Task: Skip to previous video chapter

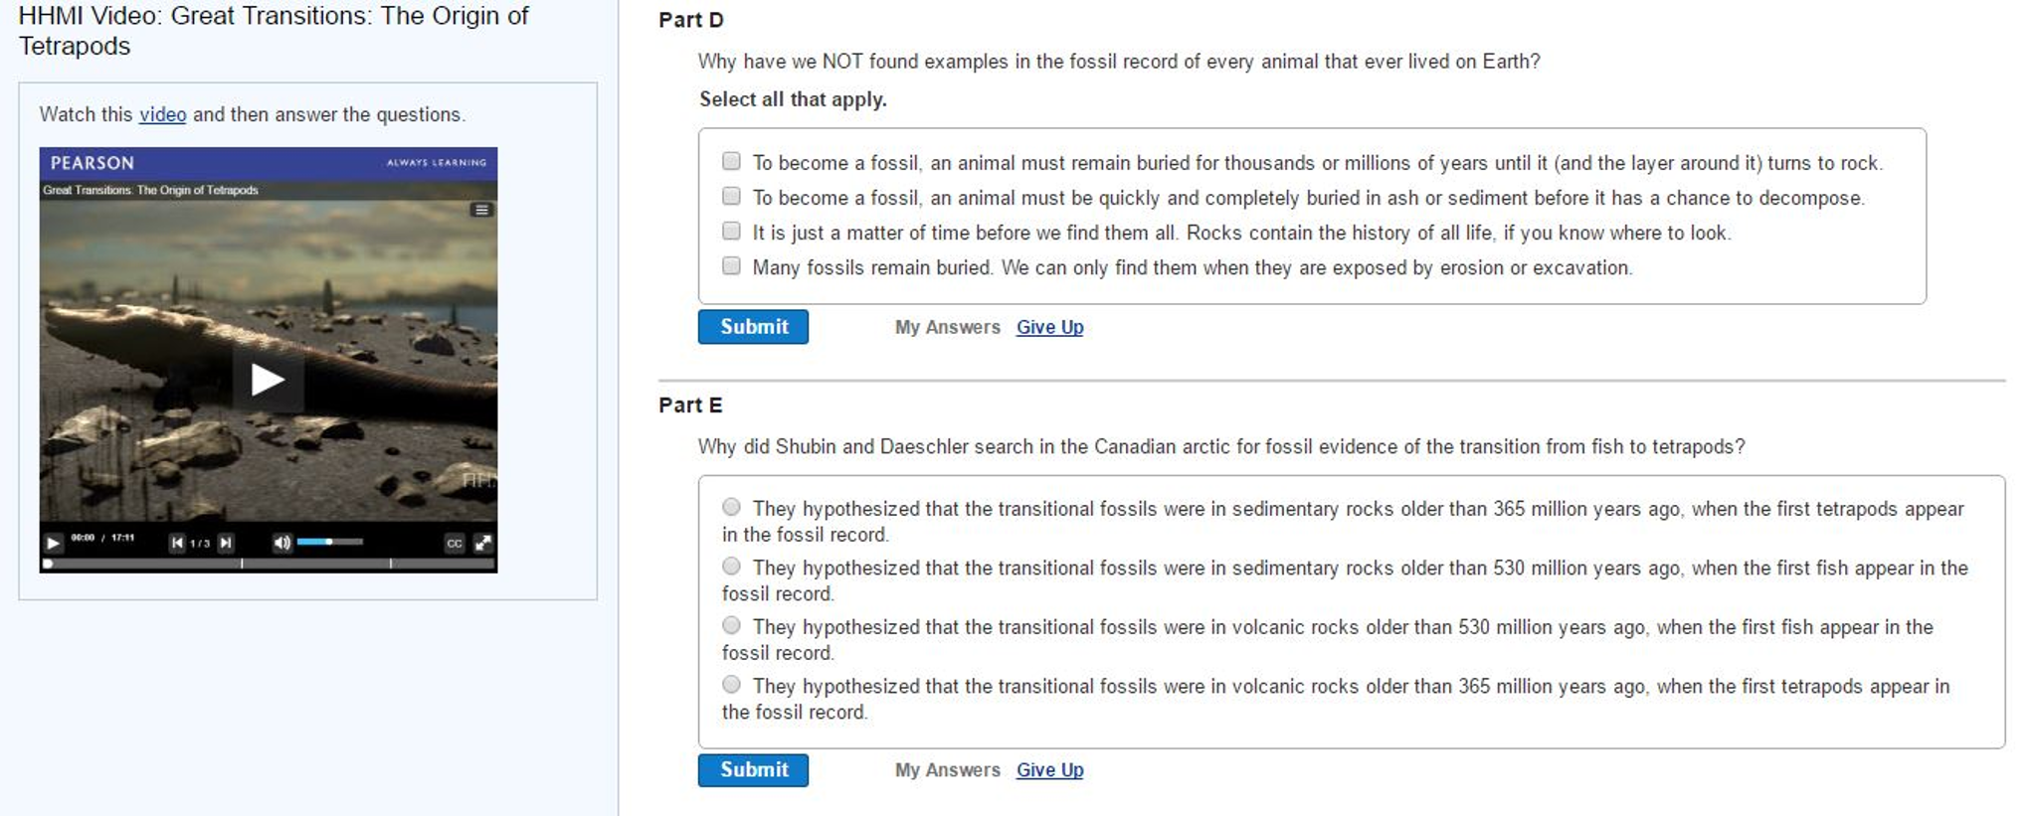Action: tap(177, 543)
